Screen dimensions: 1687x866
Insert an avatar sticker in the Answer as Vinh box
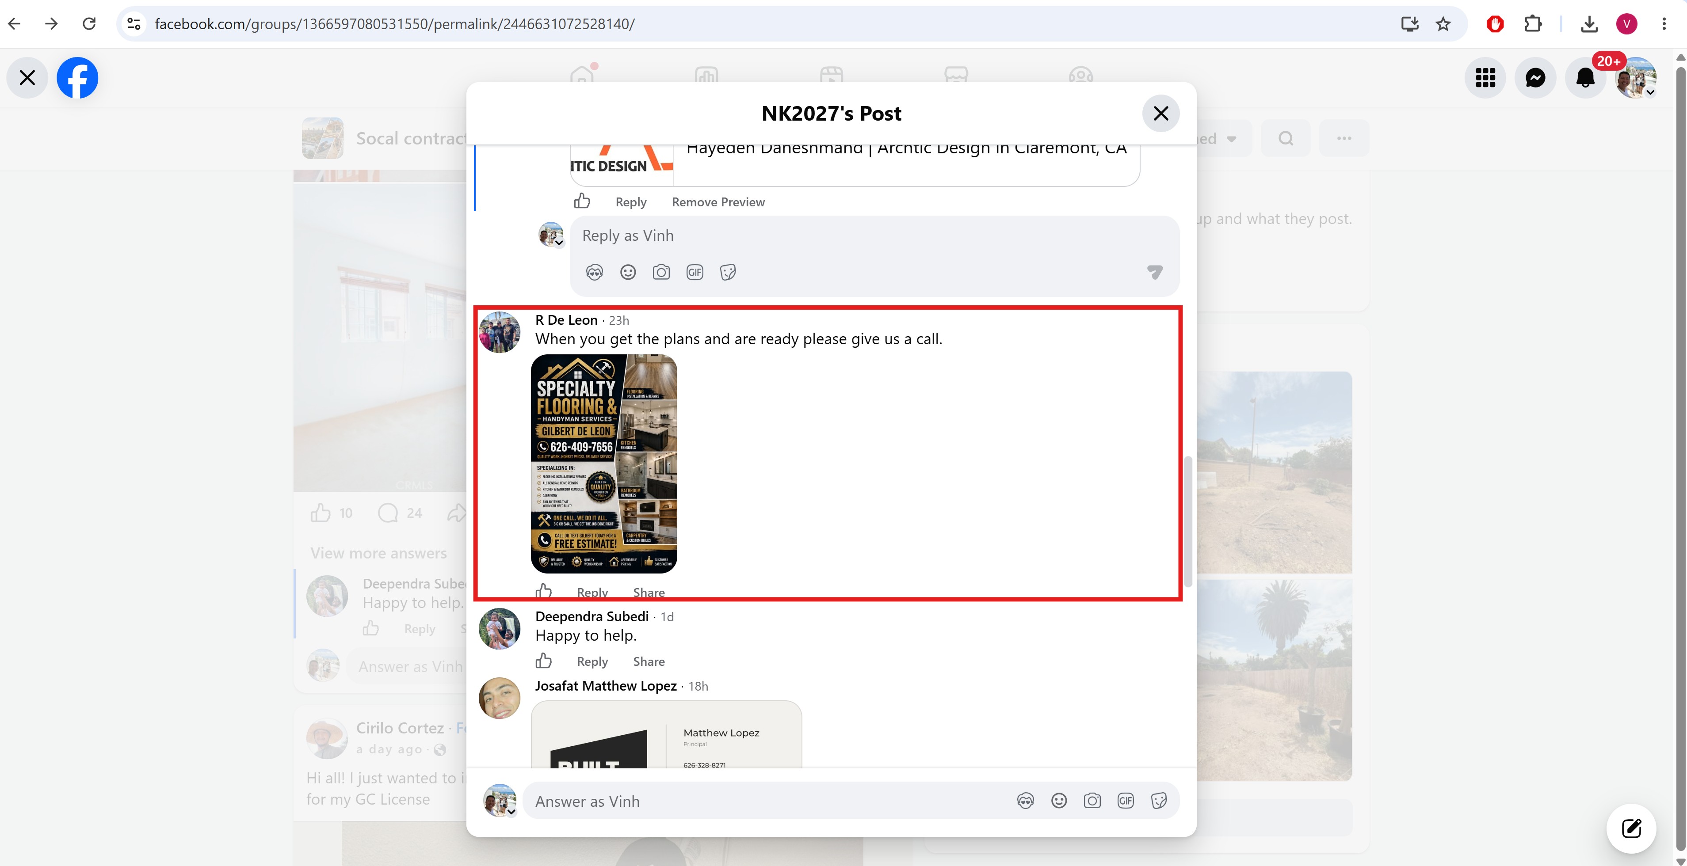pos(1026,801)
